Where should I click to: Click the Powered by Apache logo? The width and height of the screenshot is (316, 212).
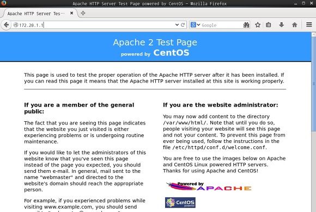[x=209, y=186]
